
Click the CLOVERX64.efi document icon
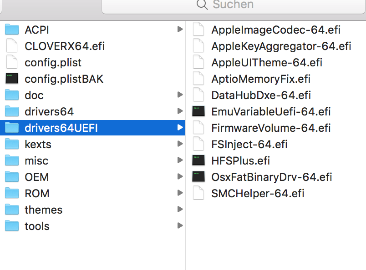point(11,46)
